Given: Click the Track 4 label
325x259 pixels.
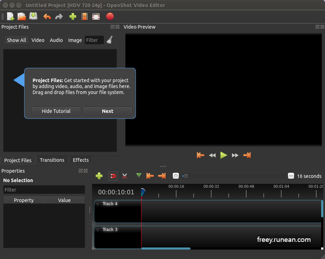Looking at the screenshot, I should click(x=110, y=203).
